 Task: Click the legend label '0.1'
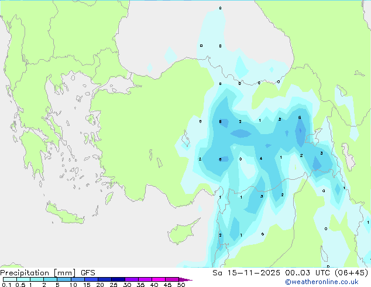pyautogui.click(x=6, y=285)
